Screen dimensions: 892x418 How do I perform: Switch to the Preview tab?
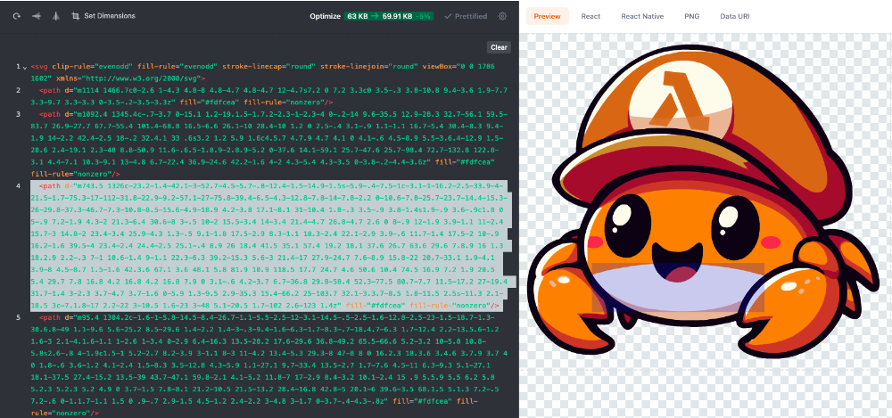pyautogui.click(x=548, y=17)
